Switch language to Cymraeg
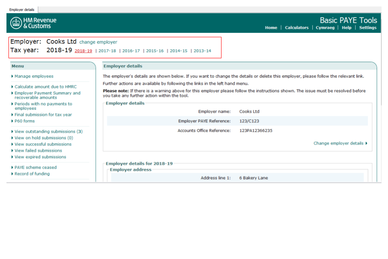Viewport: 388px width, 259px height. 325,28
